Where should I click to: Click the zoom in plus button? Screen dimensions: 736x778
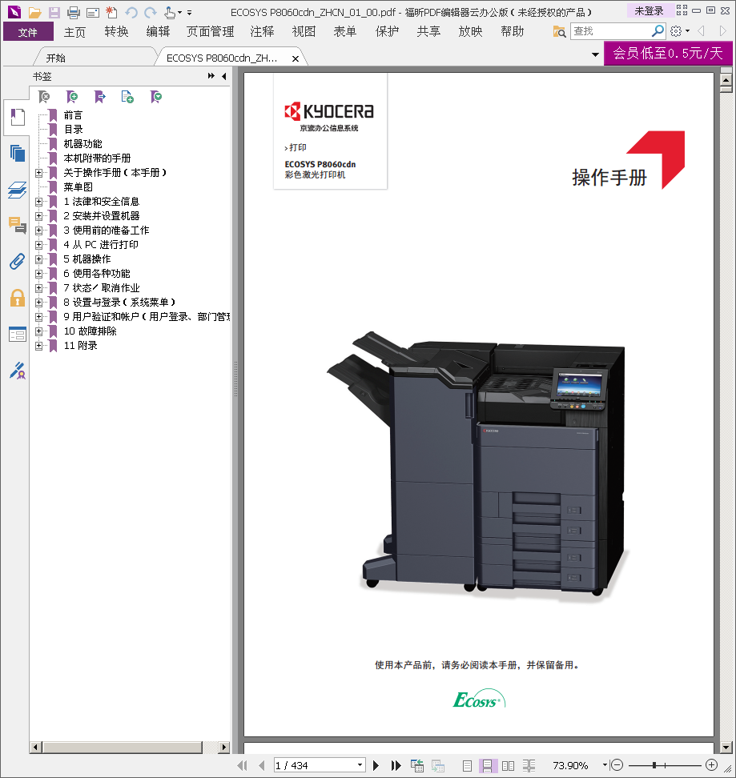point(712,765)
